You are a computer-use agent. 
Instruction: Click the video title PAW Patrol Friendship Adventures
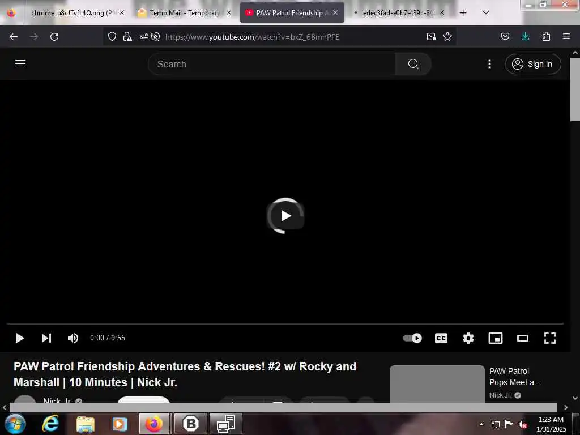pyautogui.click(x=185, y=374)
